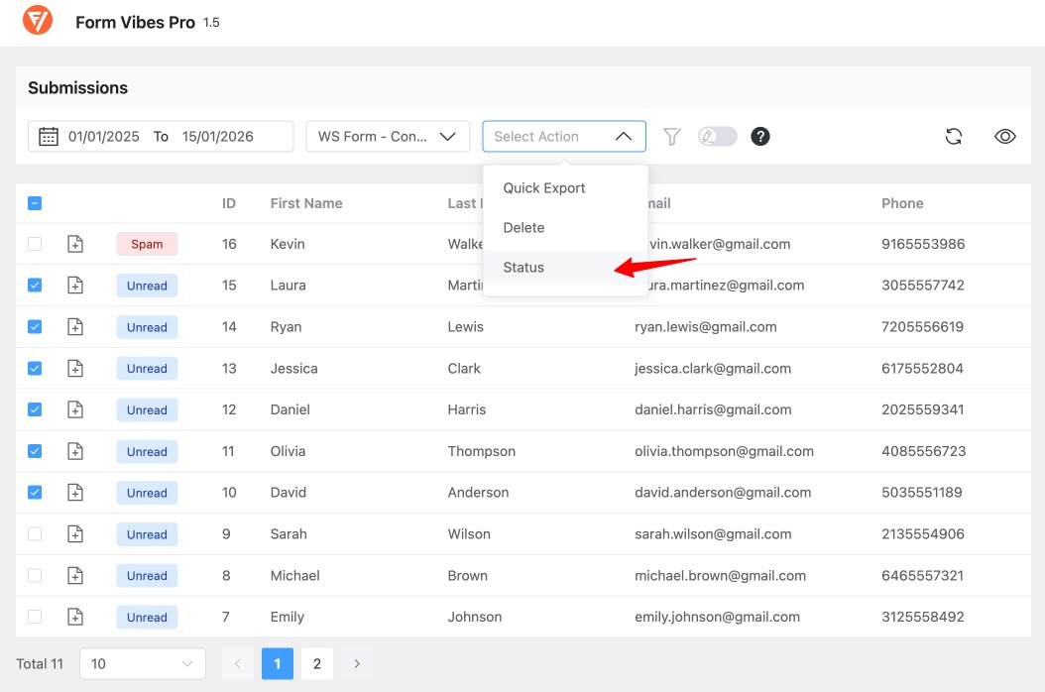Open the rows-per-page dropdown showing 10
1045x692 pixels.
point(142,663)
